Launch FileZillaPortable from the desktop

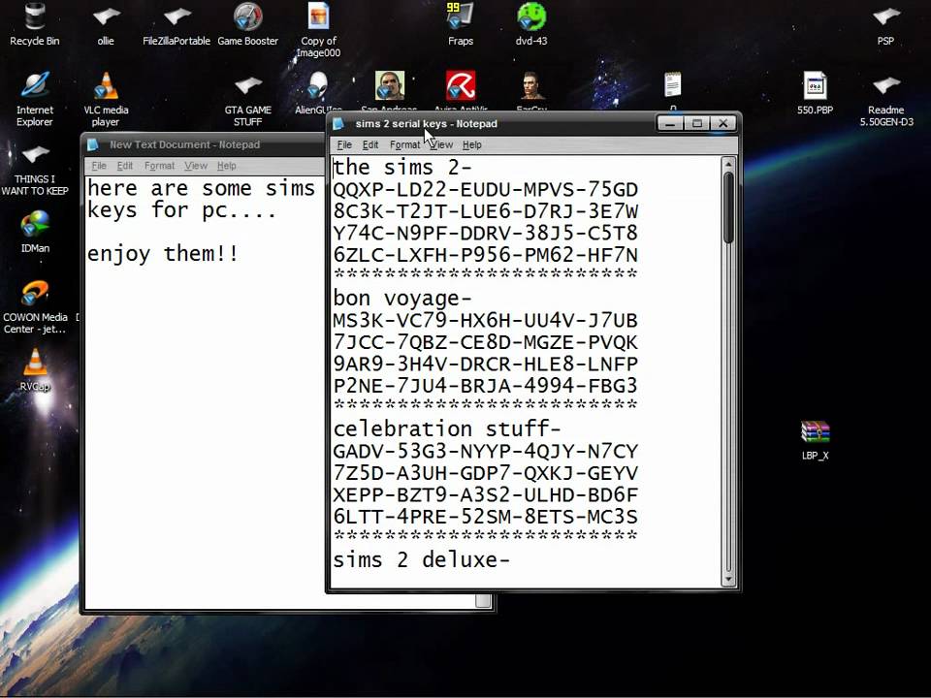click(177, 17)
